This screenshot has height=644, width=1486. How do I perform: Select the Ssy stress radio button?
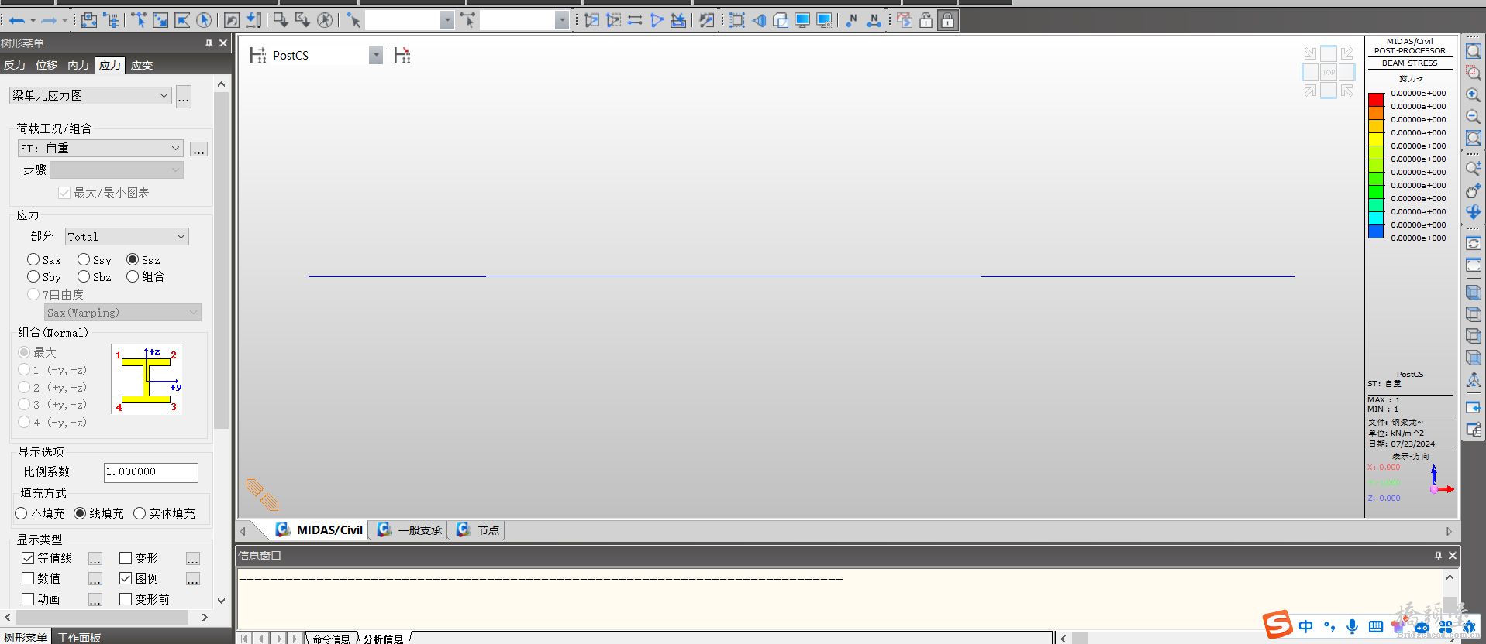[84, 259]
